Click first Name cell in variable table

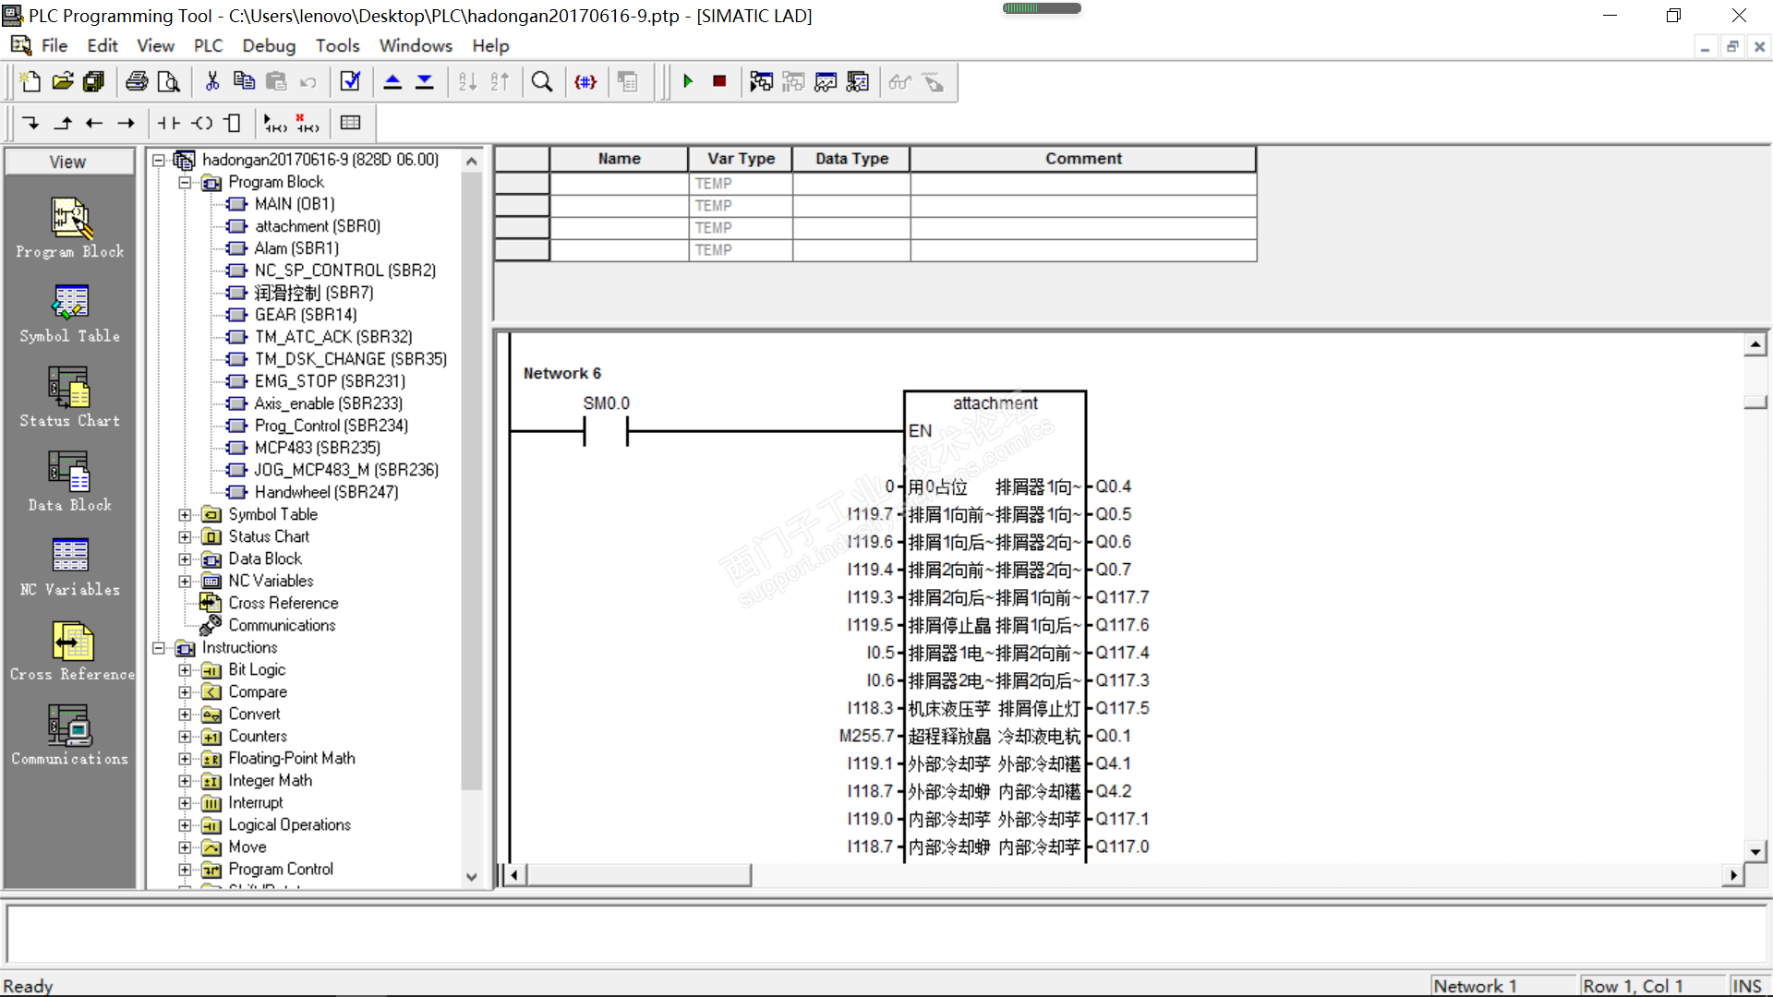[619, 184]
